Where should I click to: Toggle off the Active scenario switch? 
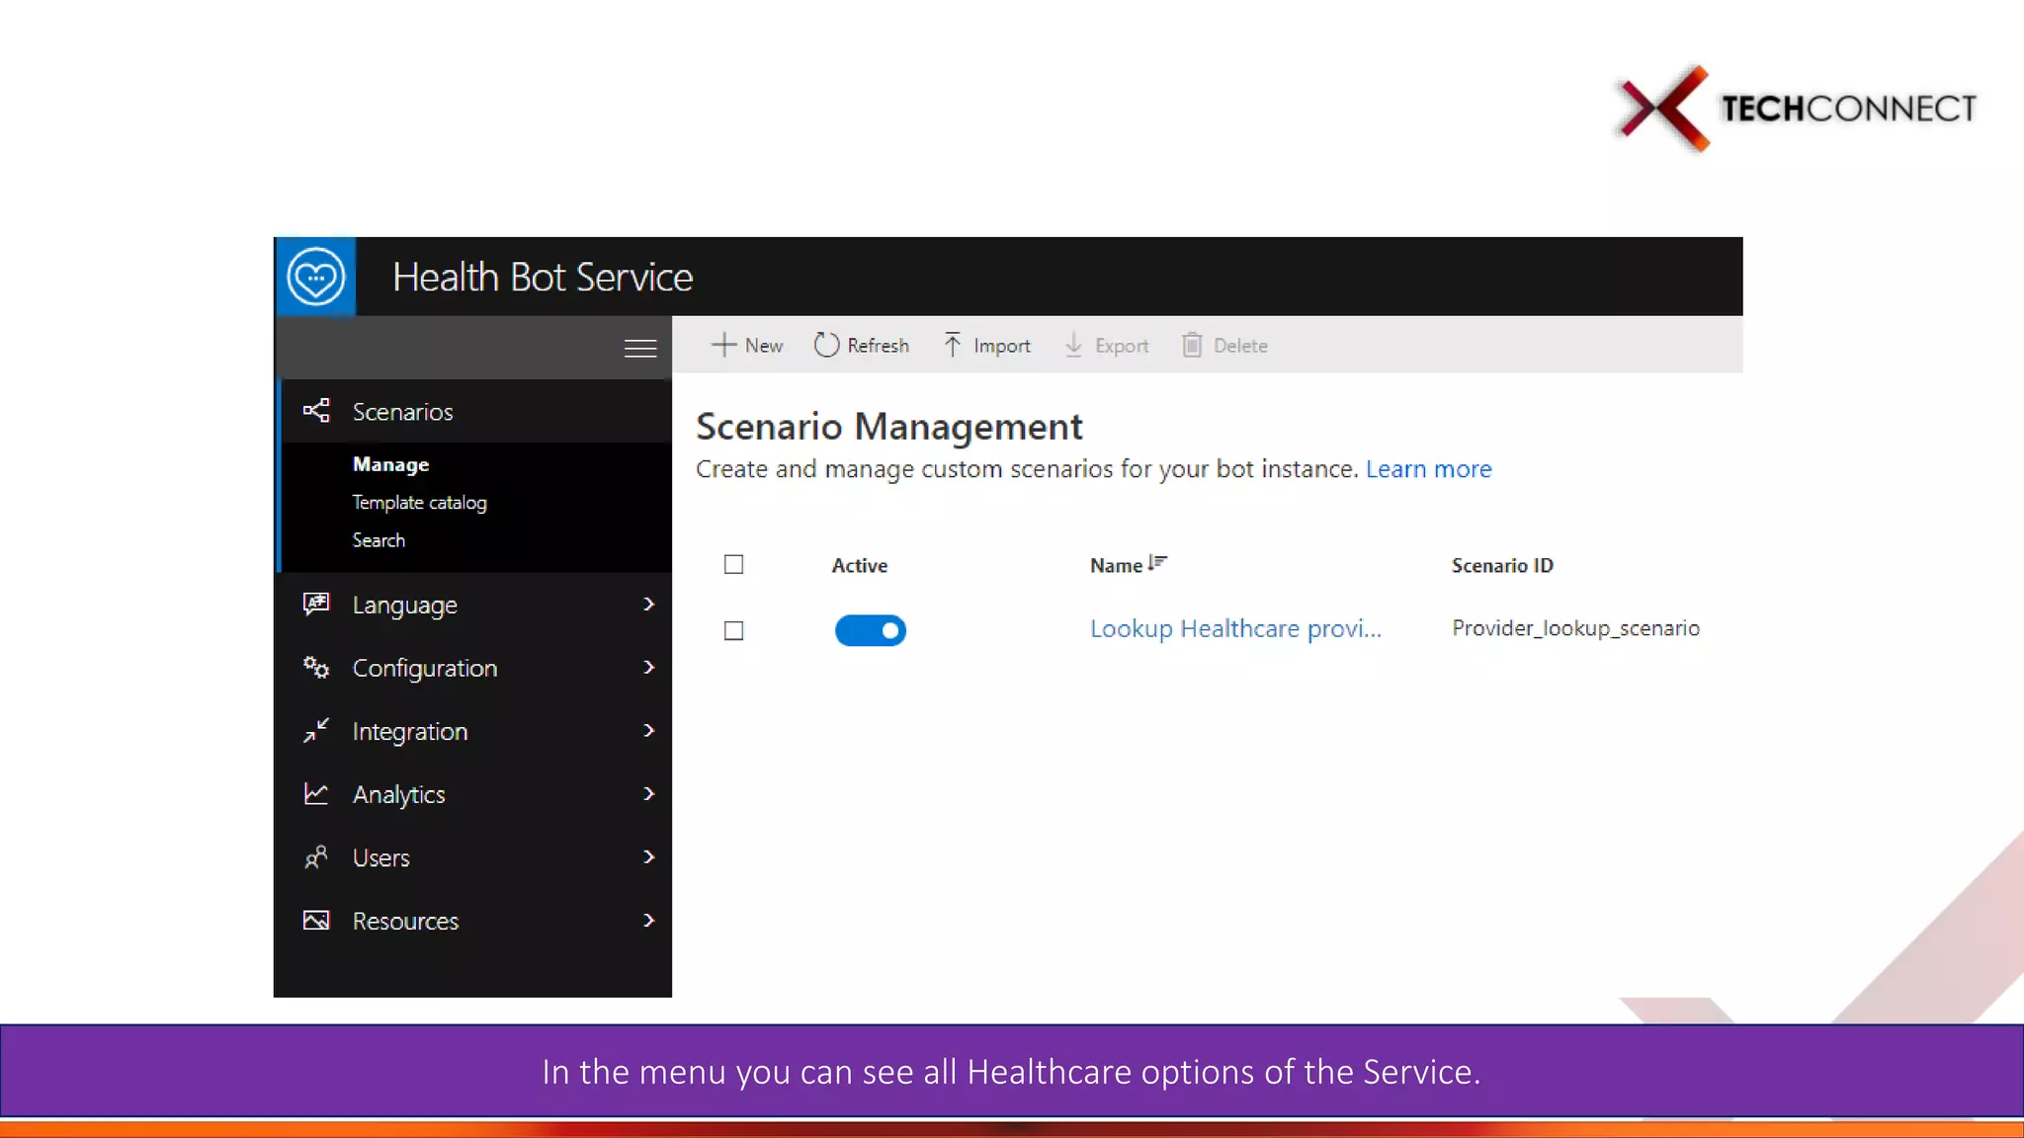point(870,630)
